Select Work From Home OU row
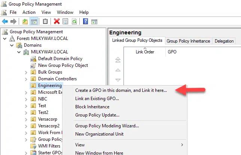The height and width of the screenshot is (155, 241). (x=50, y=133)
